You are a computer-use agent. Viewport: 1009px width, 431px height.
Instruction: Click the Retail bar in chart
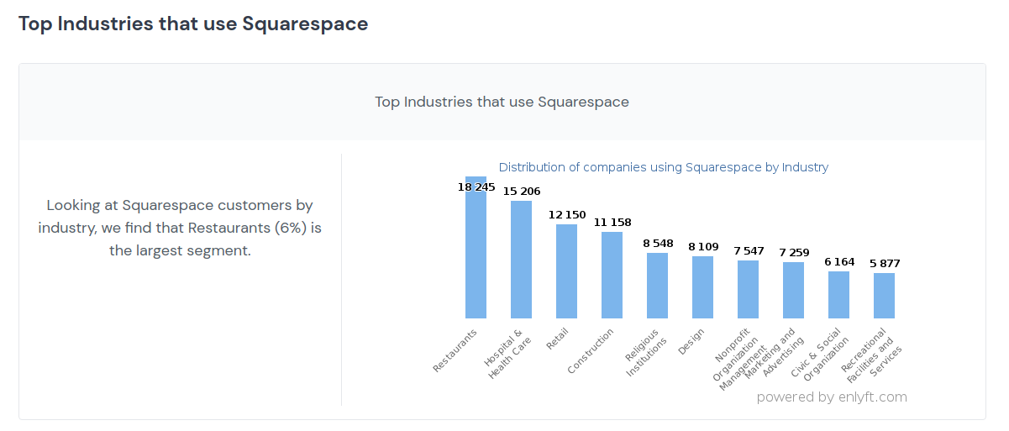[566, 271]
